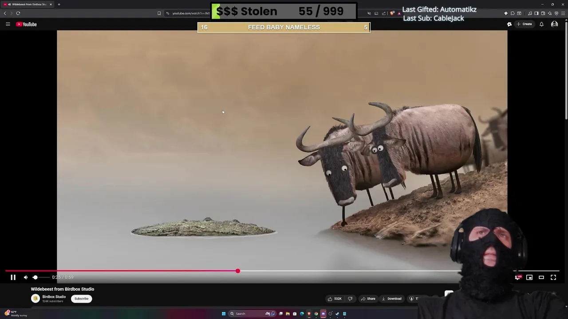Bookmark this page via the bookmark icon
The height and width of the screenshot is (319, 568).
coord(159,13)
